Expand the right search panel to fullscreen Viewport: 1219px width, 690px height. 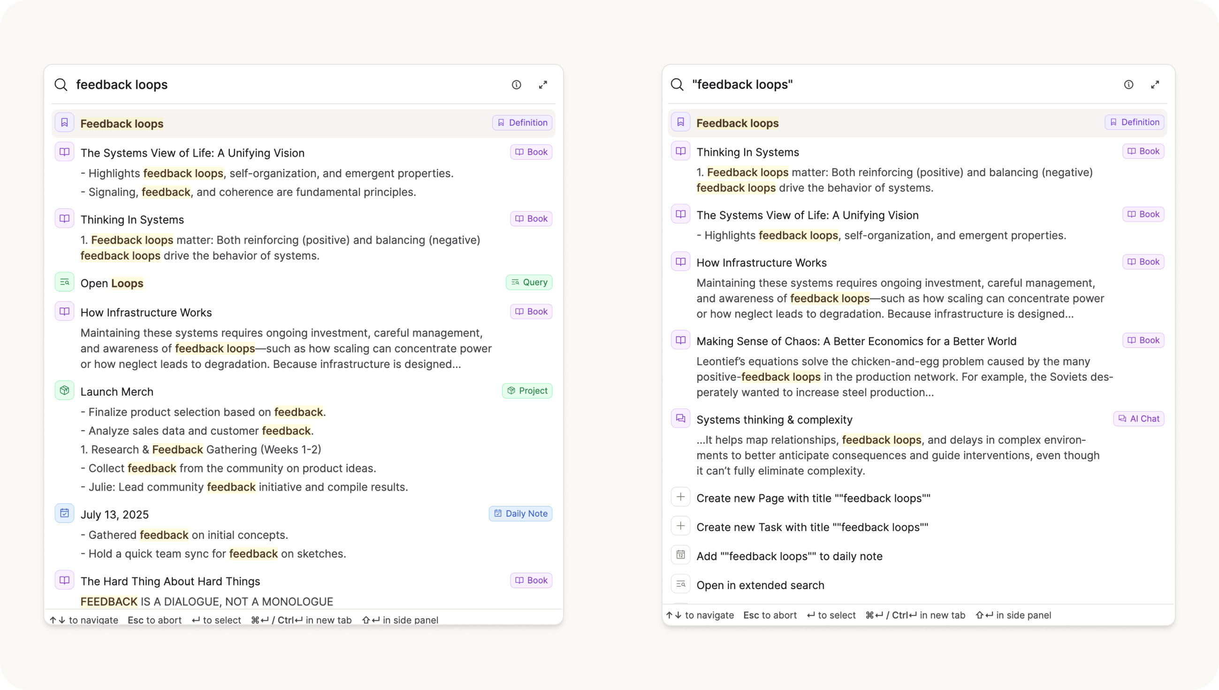point(1155,84)
